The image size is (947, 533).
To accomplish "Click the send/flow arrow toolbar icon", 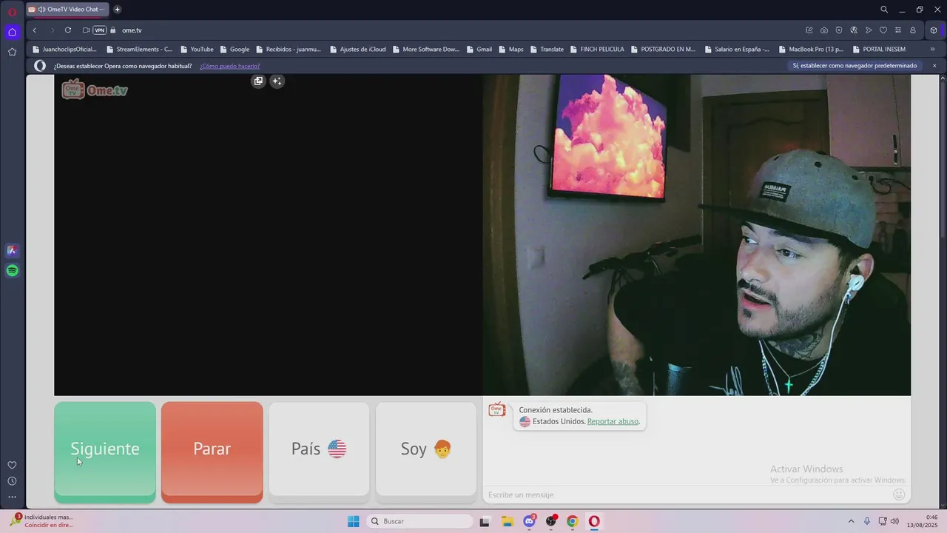I will 869,30.
